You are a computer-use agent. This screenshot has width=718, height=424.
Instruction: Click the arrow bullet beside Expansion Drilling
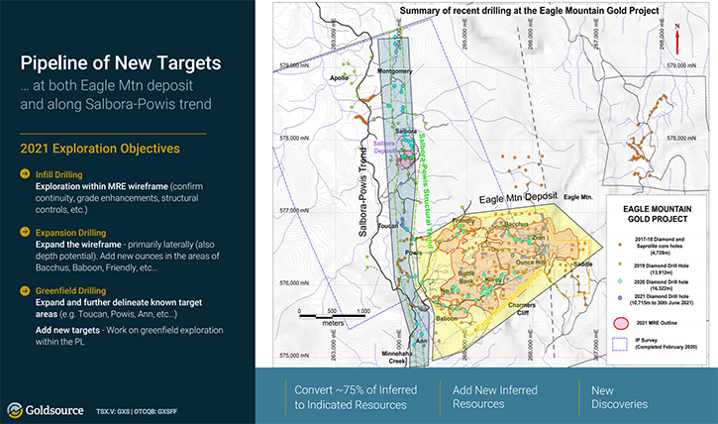25,232
